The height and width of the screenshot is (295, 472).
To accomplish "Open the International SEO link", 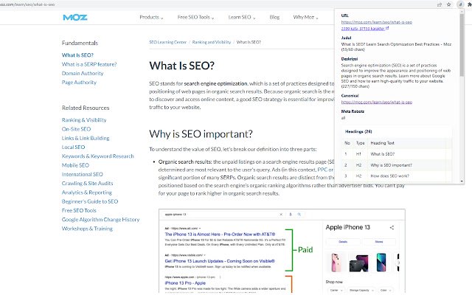I will pyautogui.click(x=82, y=174).
